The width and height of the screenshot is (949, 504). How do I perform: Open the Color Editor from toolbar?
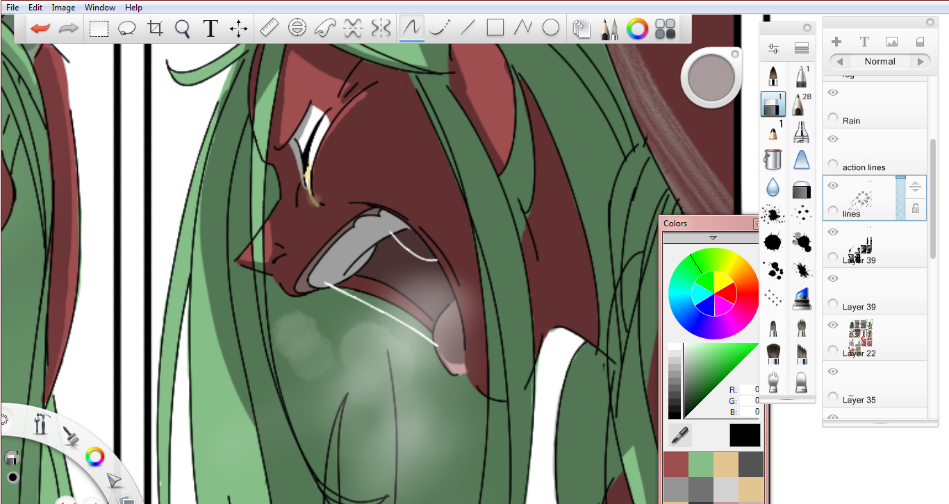click(637, 29)
